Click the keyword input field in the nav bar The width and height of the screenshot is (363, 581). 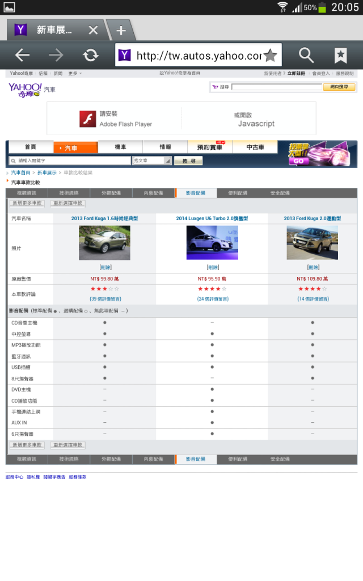click(70, 161)
